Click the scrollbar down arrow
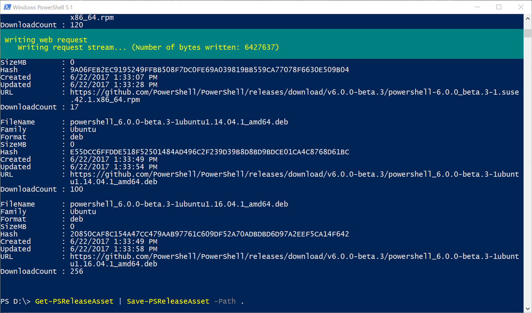 [528, 309]
